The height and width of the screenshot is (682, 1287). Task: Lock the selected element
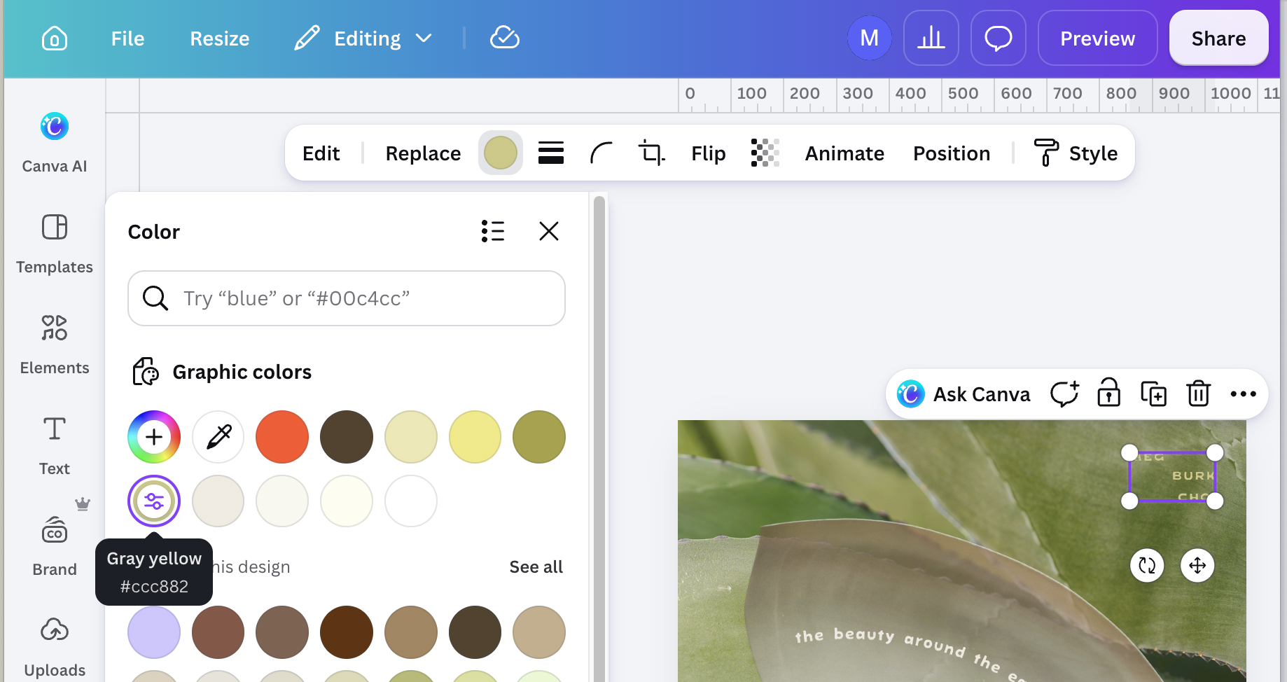point(1109,394)
